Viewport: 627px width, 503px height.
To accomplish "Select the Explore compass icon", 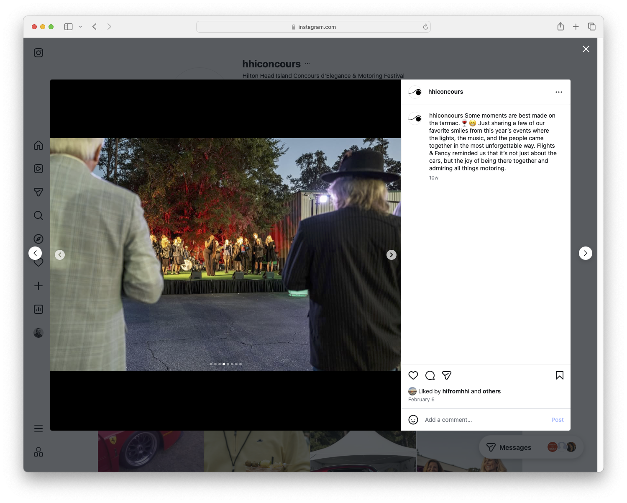I will (38, 239).
